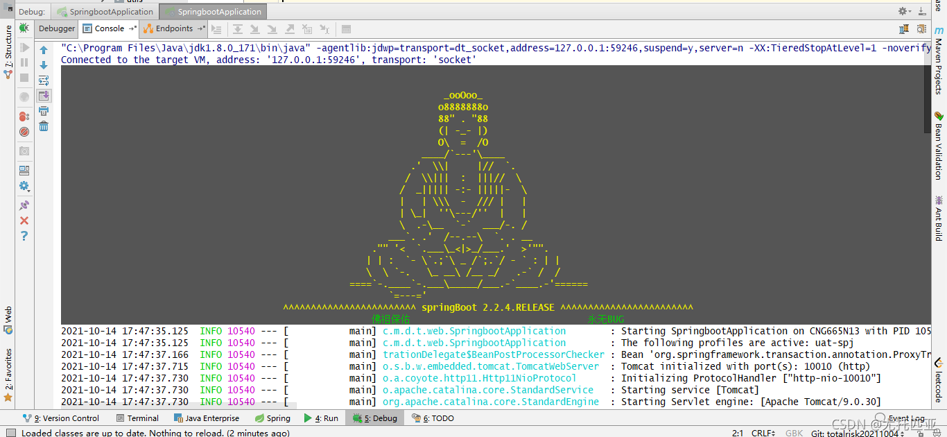The height and width of the screenshot is (437, 947).
Task: Click Force Step Into icon
Action: pyautogui.click(x=272, y=29)
